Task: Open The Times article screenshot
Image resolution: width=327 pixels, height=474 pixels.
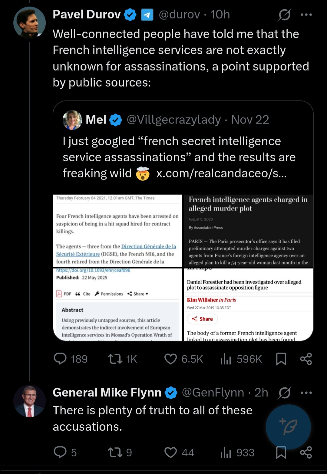Action: pyautogui.click(x=118, y=231)
